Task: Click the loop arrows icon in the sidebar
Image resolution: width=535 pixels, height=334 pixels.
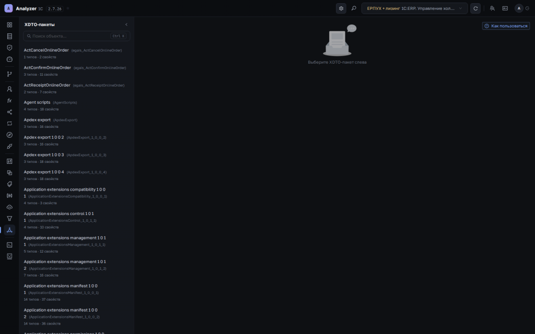Action: (x=9, y=123)
